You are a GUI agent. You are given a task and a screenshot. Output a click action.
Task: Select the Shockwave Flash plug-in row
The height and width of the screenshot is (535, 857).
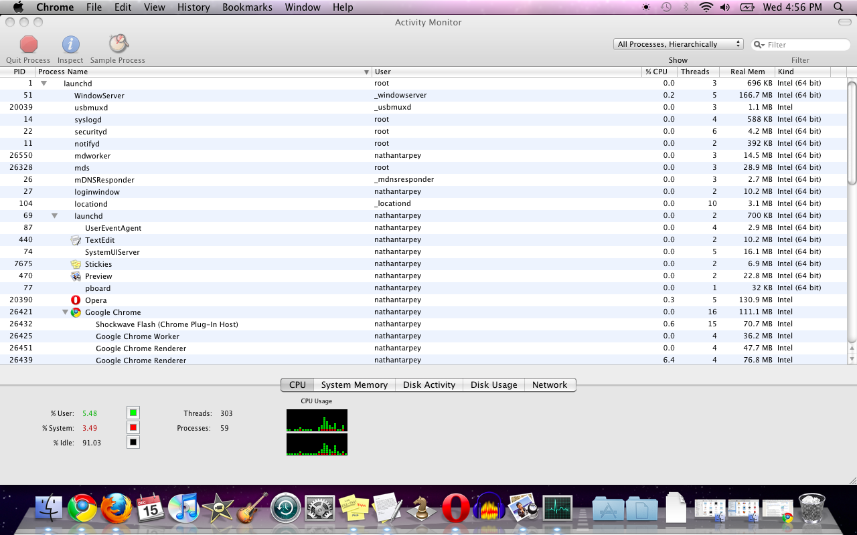tap(423, 324)
